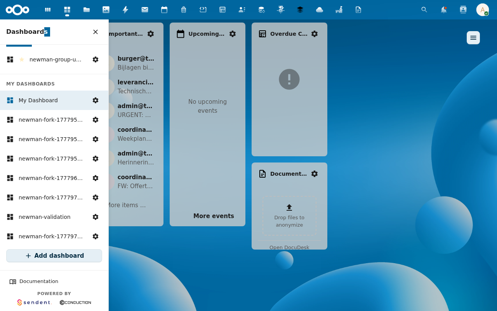Open the three bars app icon
Image resolution: width=497 pixels, height=311 pixels.
48,10
